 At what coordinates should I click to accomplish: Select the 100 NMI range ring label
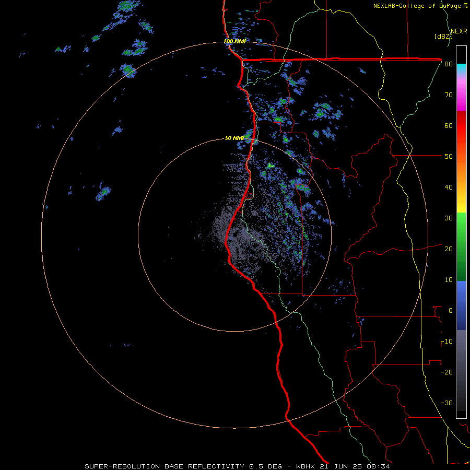point(234,41)
